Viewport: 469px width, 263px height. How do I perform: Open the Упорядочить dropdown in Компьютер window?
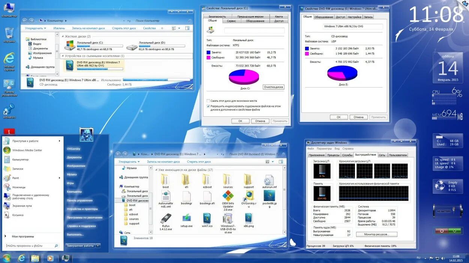point(35,28)
